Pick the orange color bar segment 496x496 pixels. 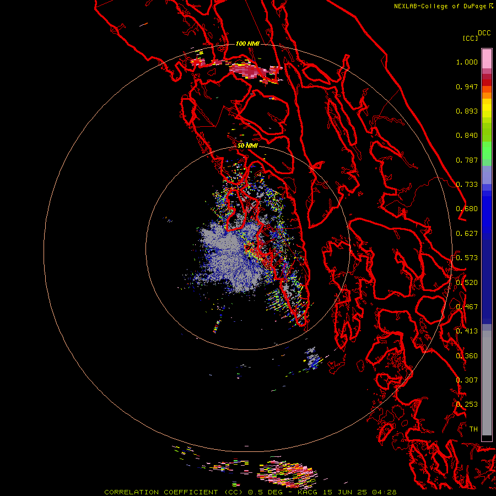(487, 95)
